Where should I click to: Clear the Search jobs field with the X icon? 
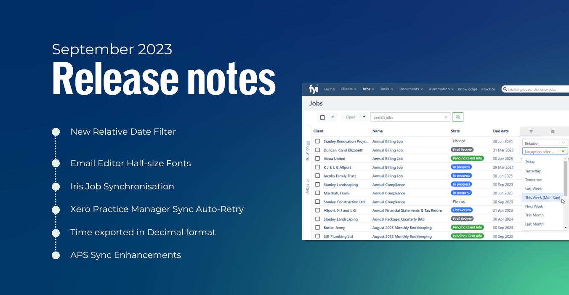[x=446, y=117]
